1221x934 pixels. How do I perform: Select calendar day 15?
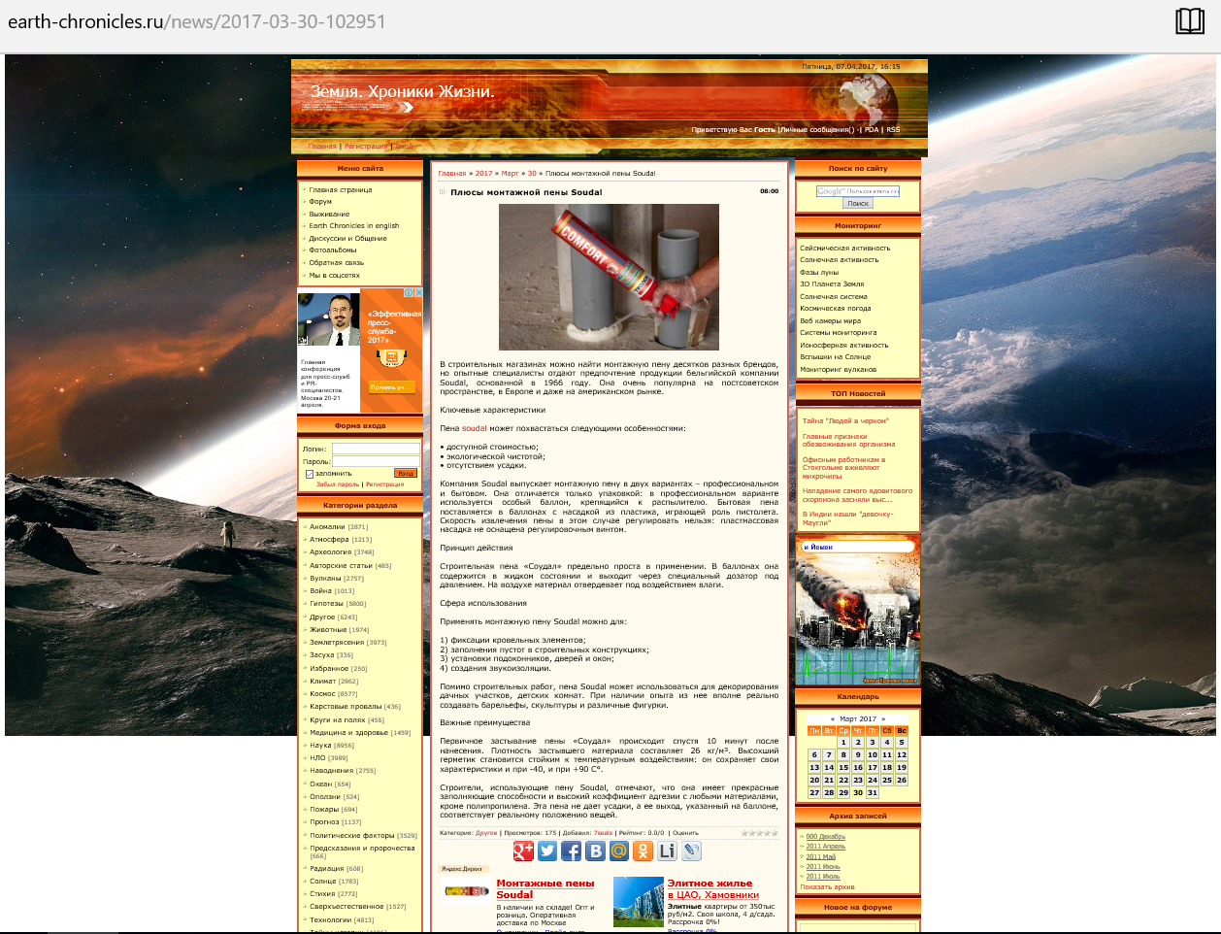pos(843,767)
